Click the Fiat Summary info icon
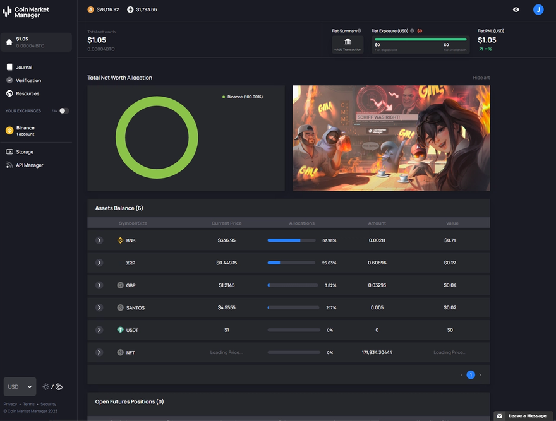The image size is (556, 421). click(360, 31)
